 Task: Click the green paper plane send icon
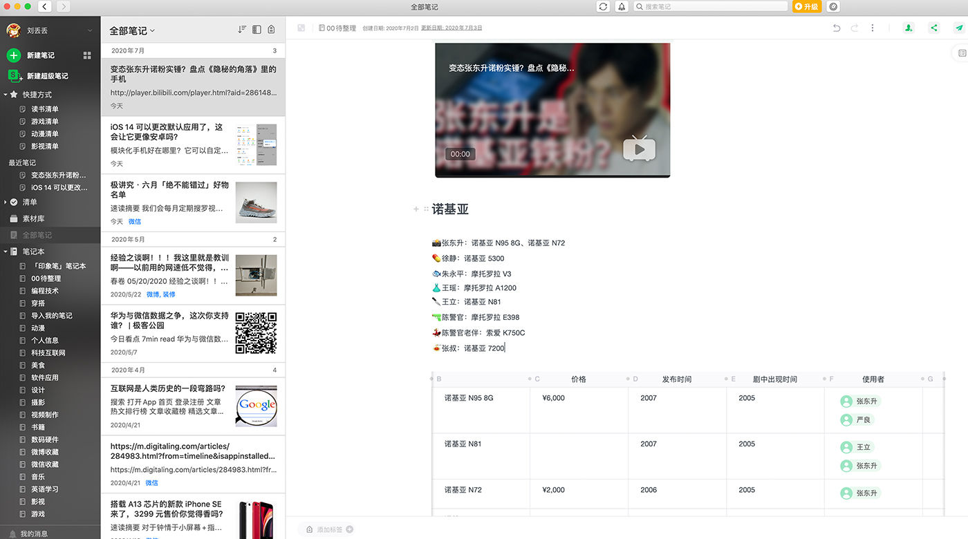tap(959, 28)
